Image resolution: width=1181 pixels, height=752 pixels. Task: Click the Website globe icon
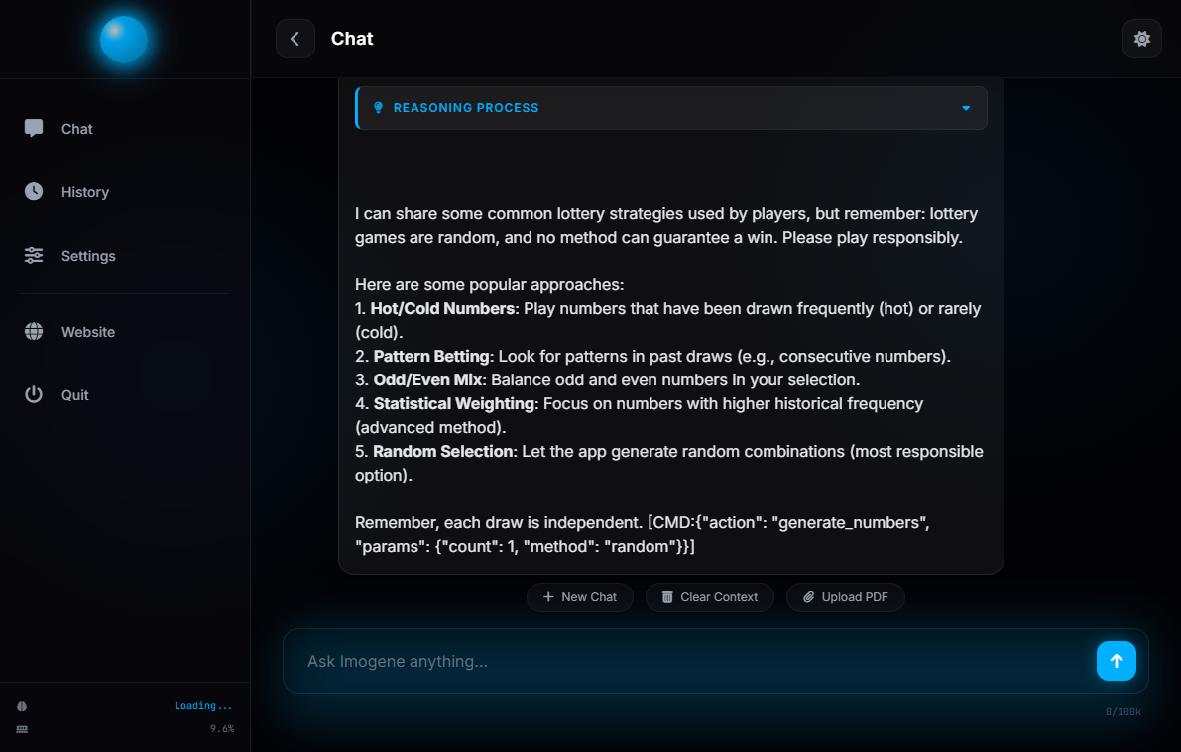coord(34,331)
